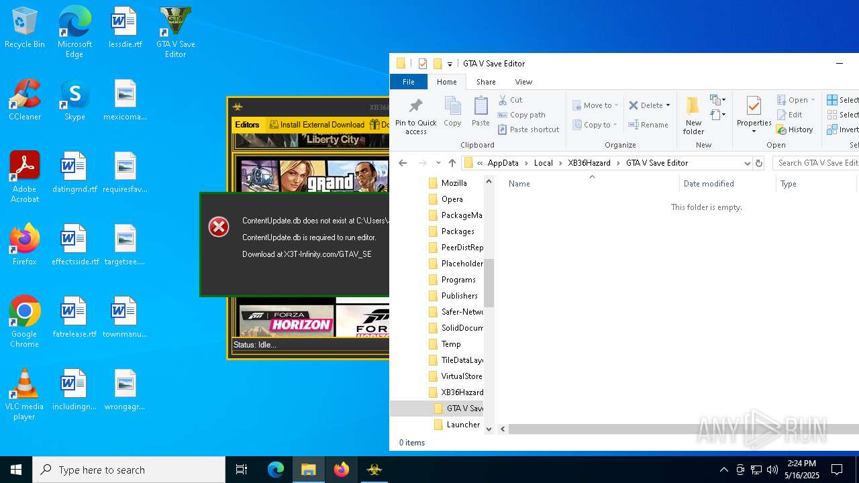
Task: Select the CCleaner desktop icon
Action: [x=24, y=100]
